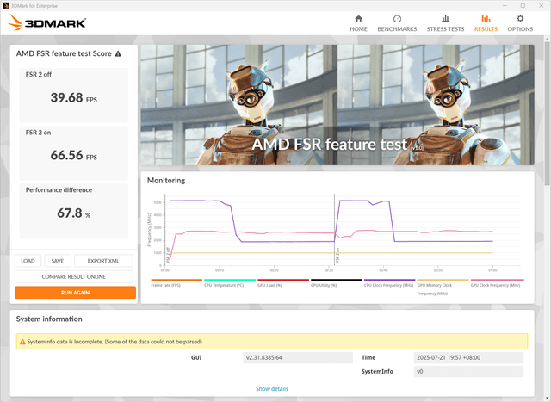Expand system info via Show details
The height and width of the screenshot is (402, 551).
click(x=272, y=388)
